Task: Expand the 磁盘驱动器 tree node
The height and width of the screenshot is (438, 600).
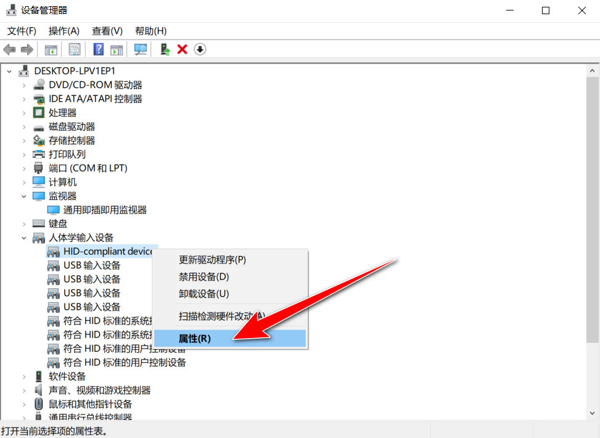Action: (25, 126)
